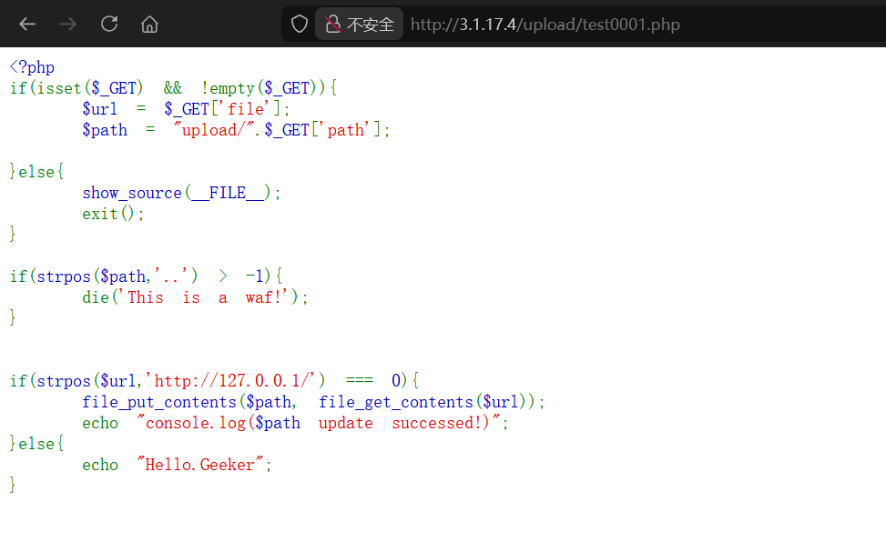This screenshot has height=542, width=886.
Task: Reload the current page
Action: tap(109, 25)
